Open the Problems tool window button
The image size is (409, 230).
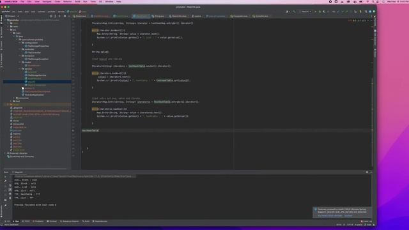coord(38,222)
